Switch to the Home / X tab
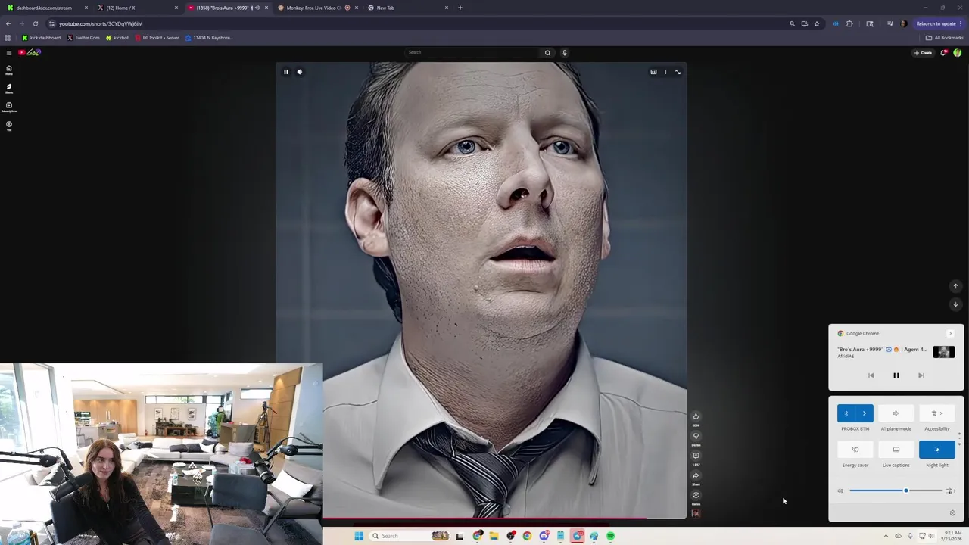The width and height of the screenshot is (969, 545). (x=137, y=8)
